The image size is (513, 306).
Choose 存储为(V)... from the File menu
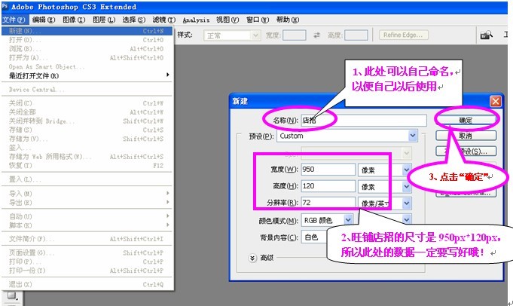(87, 139)
